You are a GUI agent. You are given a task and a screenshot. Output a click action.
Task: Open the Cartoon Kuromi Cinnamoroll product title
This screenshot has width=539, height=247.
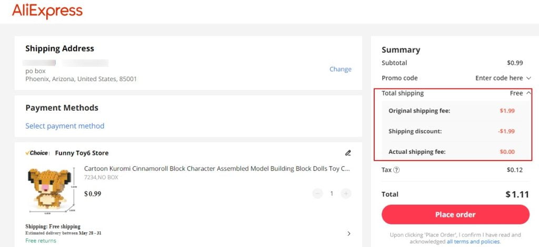217,169
